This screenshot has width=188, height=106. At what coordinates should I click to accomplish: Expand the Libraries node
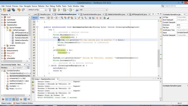[x=5, y=45]
